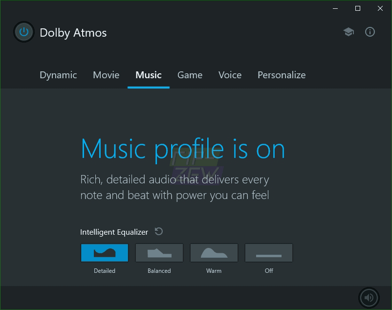Reset the Intelligent Equalizer setting
392x310 pixels.
pos(158,231)
